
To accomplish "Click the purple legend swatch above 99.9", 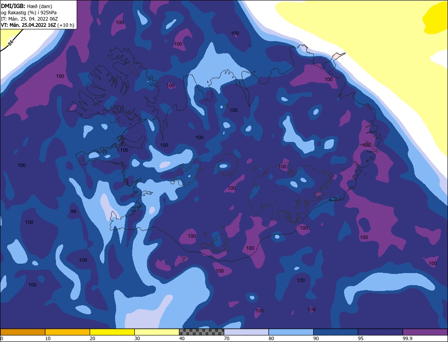I will coord(425,332).
